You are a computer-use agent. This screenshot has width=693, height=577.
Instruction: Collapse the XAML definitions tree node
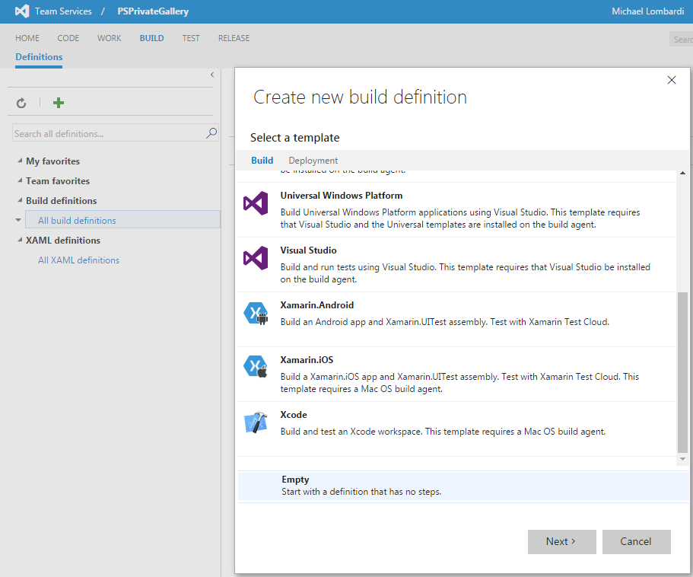click(x=20, y=240)
